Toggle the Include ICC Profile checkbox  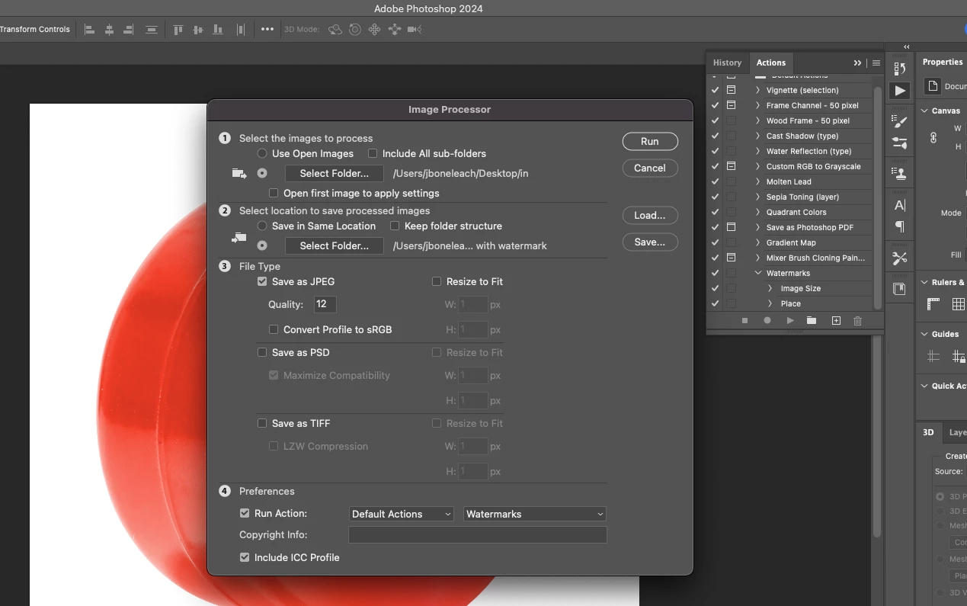coord(245,557)
